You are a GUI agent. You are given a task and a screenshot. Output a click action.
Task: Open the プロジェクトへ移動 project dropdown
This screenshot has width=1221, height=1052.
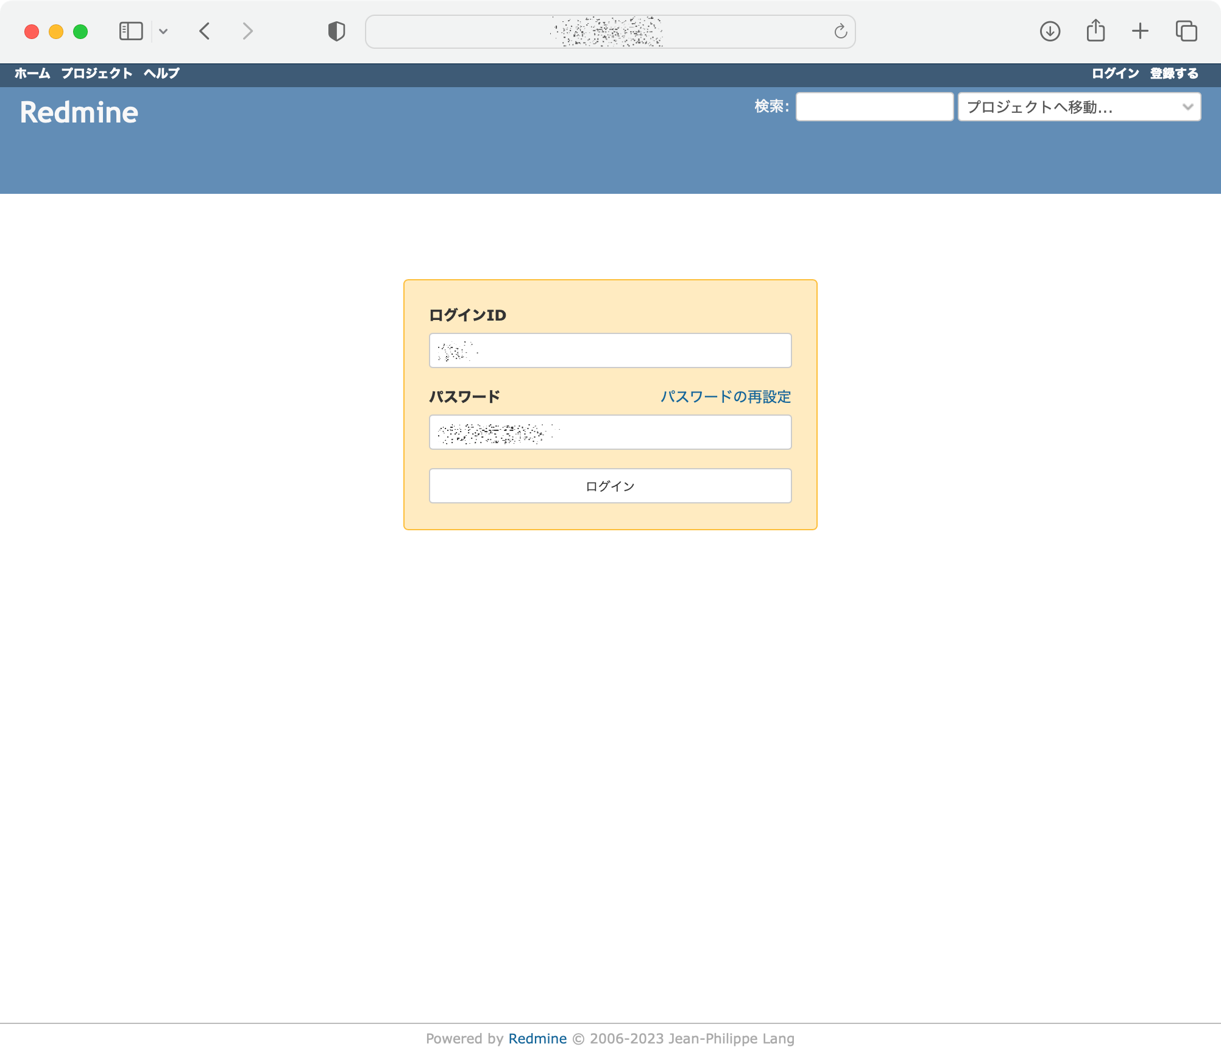[x=1079, y=107]
